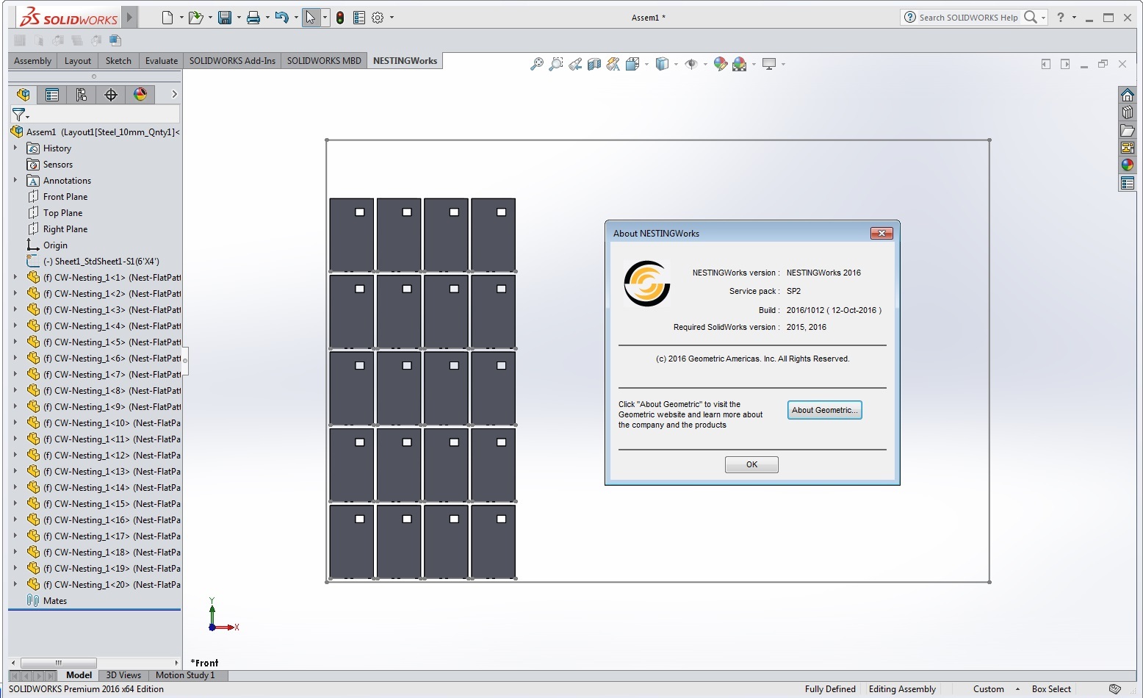Click Zoom to Area icon
Image resolution: width=1143 pixels, height=698 pixels.
point(556,64)
